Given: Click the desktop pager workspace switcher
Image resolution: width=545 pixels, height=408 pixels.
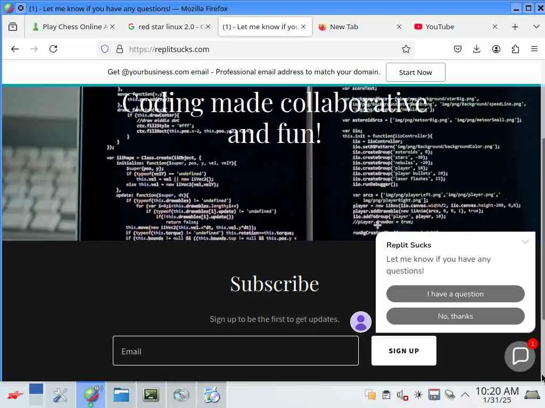Looking at the screenshot, I should [36, 395].
